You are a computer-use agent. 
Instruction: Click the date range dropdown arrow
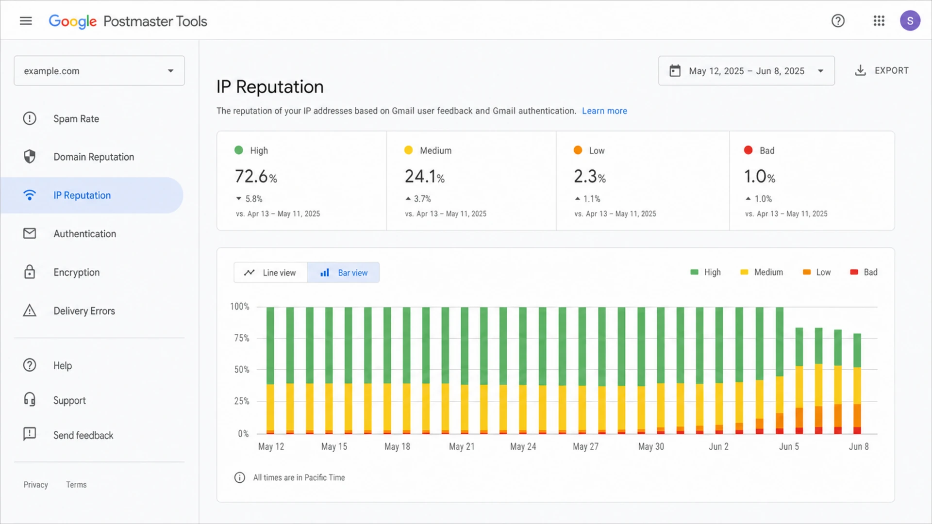(820, 71)
